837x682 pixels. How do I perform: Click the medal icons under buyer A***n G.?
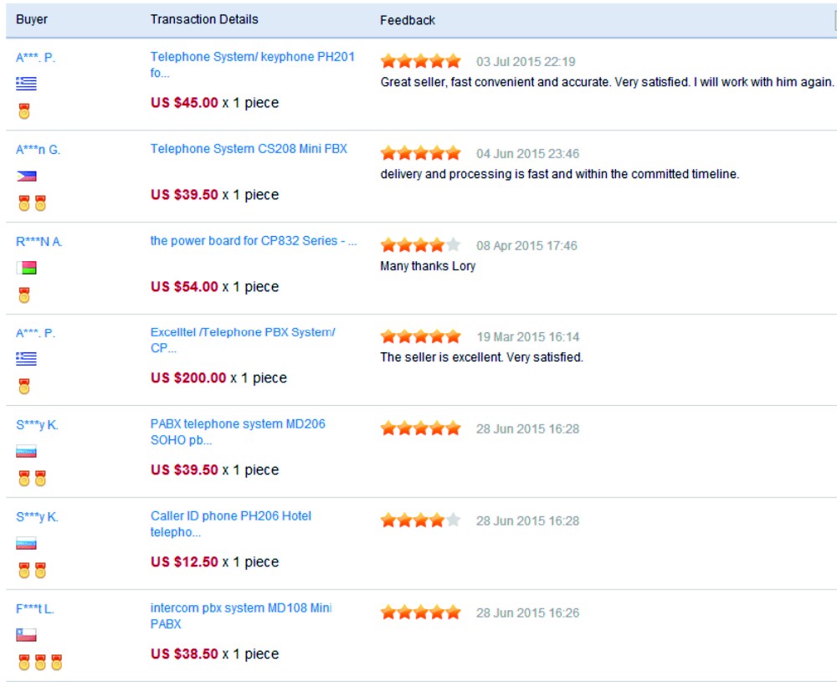(x=32, y=203)
